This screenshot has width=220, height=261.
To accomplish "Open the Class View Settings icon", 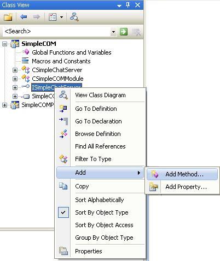I will (x=53, y=17).
